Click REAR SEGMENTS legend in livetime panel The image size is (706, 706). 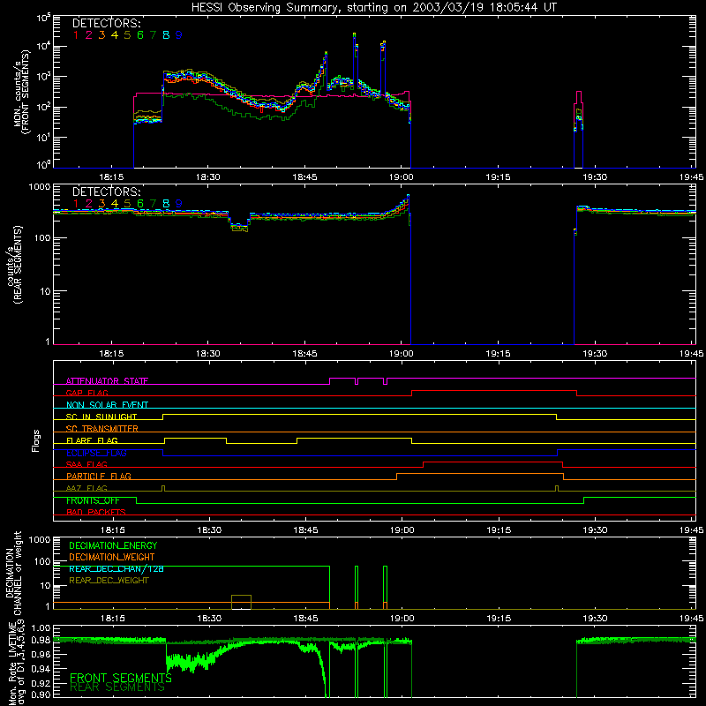pyautogui.click(x=117, y=687)
